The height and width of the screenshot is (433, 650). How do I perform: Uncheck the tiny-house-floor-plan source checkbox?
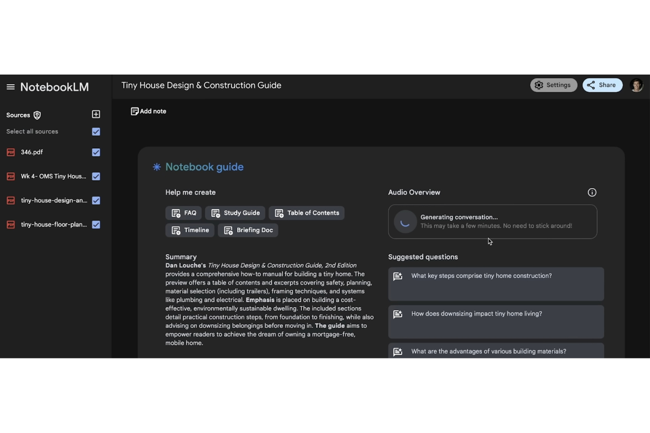pyautogui.click(x=96, y=225)
